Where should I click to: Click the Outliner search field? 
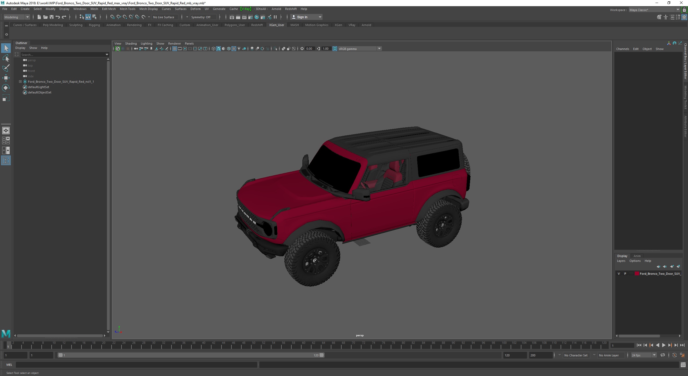click(x=64, y=55)
